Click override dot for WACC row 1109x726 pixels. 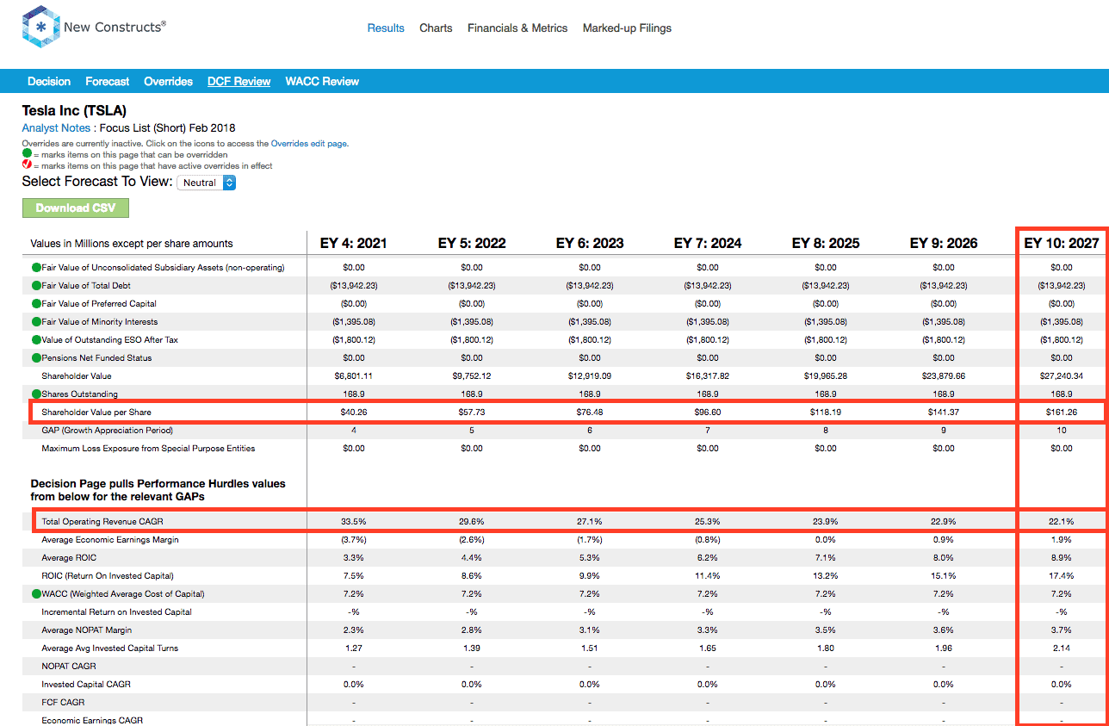coord(36,593)
